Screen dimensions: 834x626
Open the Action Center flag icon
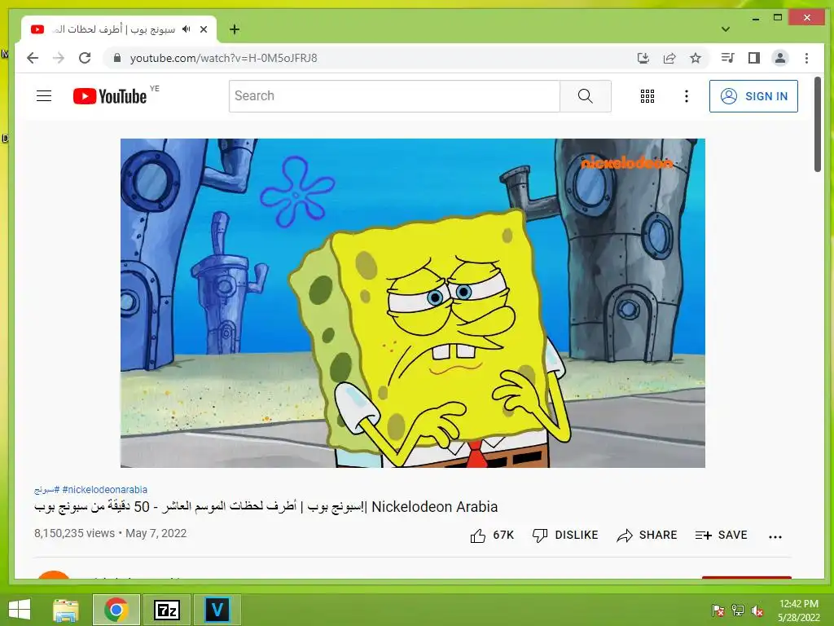click(x=718, y=610)
